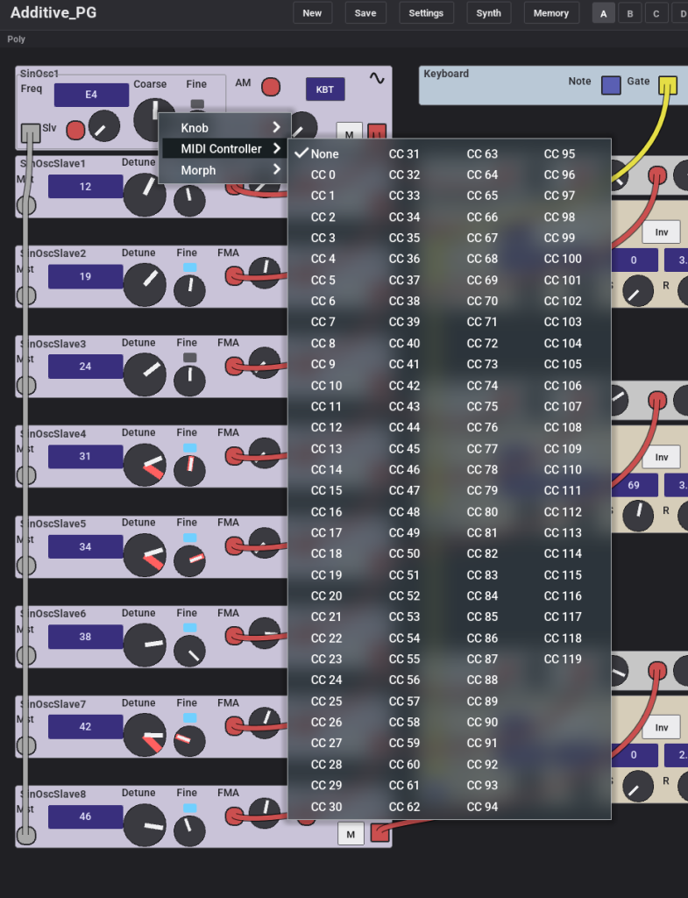The image size is (688, 898).
Task: Open the Synth button in top bar
Action: click(488, 12)
